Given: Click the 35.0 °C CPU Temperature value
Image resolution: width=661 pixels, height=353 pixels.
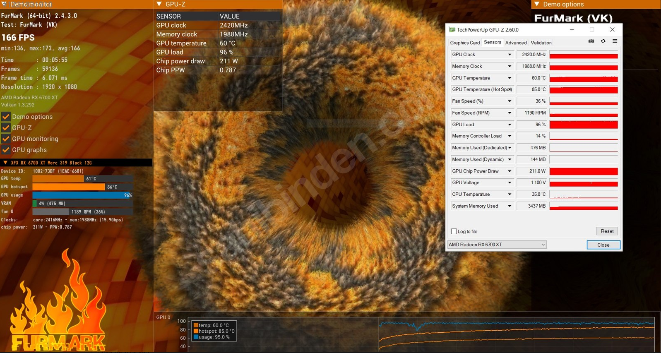Looking at the screenshot, I should coord(532,194).
